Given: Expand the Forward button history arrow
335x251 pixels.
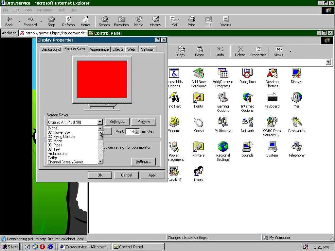Looking at the screenshot, I should point(41,21).
